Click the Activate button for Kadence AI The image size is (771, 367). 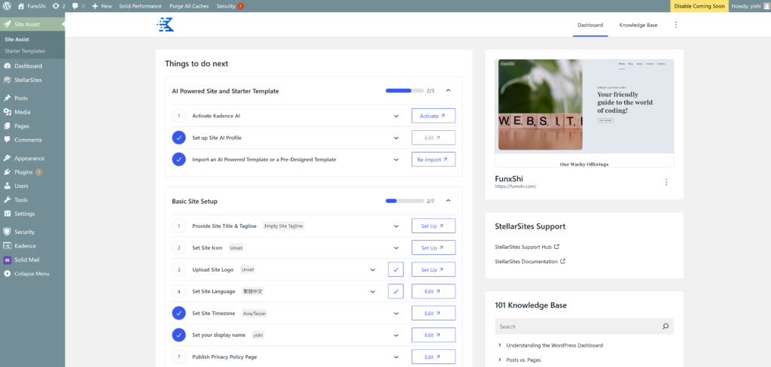point(433,116)
